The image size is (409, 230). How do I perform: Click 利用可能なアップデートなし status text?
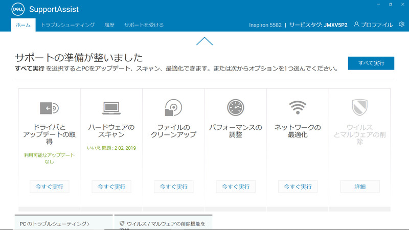(49, 158)
